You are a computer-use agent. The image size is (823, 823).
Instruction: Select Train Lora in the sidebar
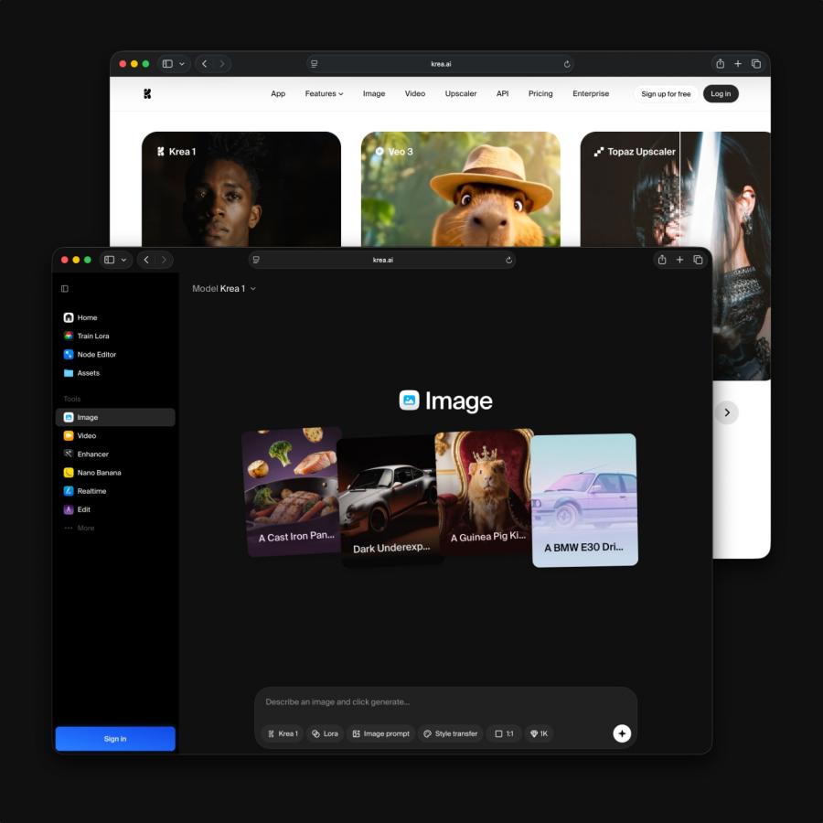[x=91, y=336]
